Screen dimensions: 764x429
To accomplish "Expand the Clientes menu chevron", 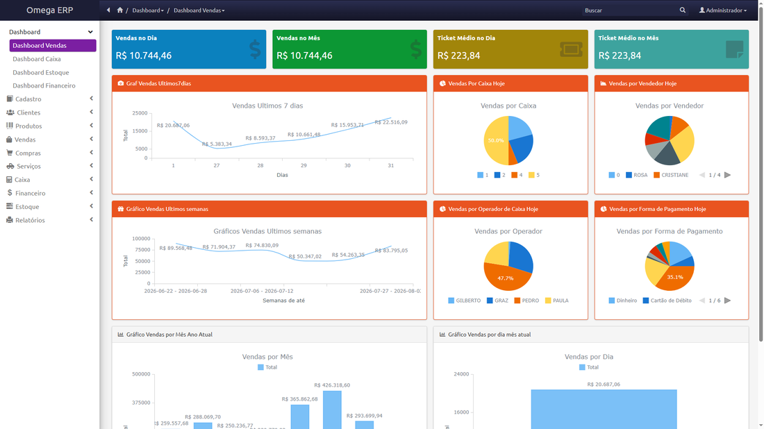I will tap(91, 112).
